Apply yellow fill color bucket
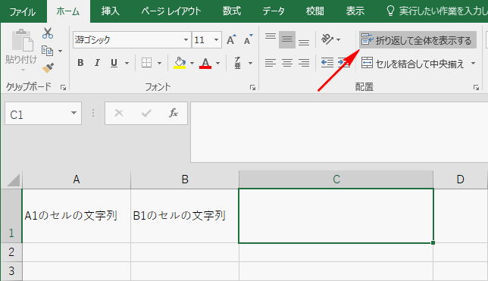488x281 pixels. pyautogui.click(x=180, y=63)
